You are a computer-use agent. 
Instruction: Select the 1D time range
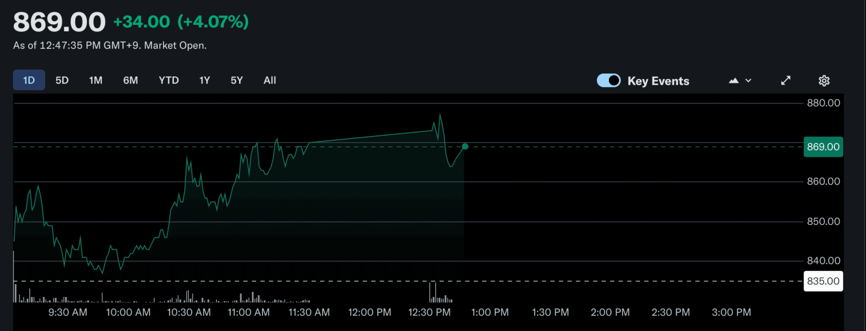pos(29,80)
